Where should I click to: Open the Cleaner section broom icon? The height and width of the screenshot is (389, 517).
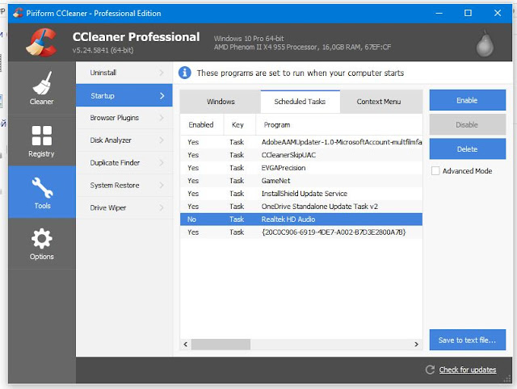pos(42,83)
